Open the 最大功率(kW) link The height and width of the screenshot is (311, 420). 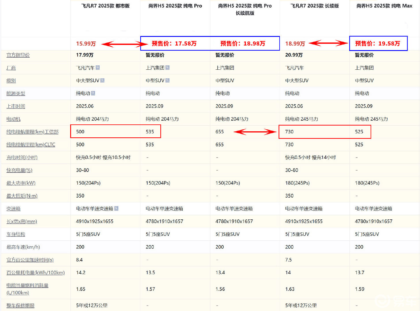point(21,183)
